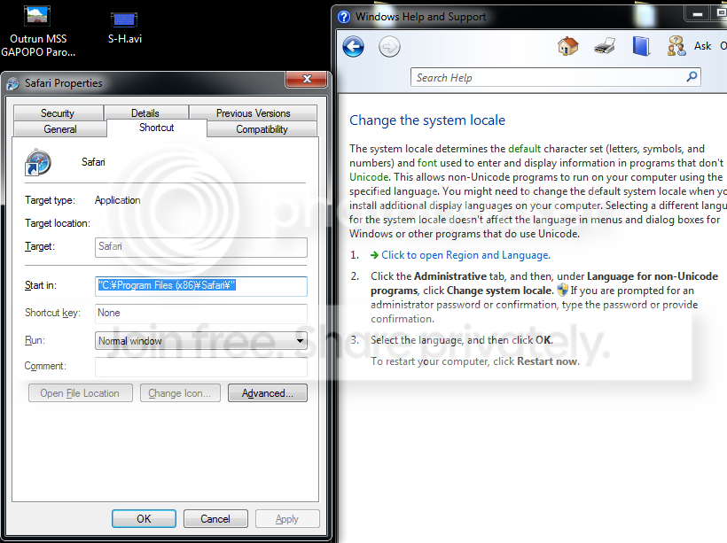Cancel the Safari Properties dialog

click(215, 518)
